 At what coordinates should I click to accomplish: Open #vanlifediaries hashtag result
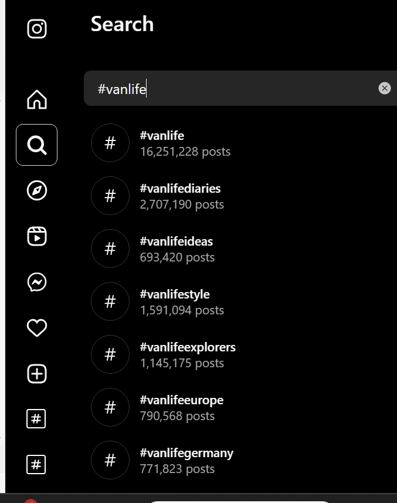click(x=240, y=196)
